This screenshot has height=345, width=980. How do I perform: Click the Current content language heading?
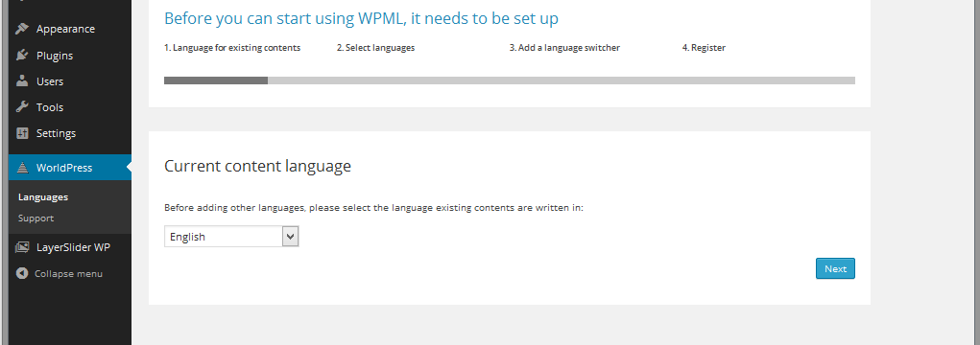(257, 167)
